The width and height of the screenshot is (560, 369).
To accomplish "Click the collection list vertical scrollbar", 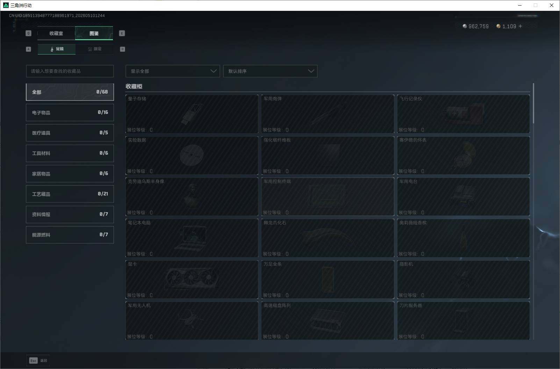I will click(x=533, y=103).
